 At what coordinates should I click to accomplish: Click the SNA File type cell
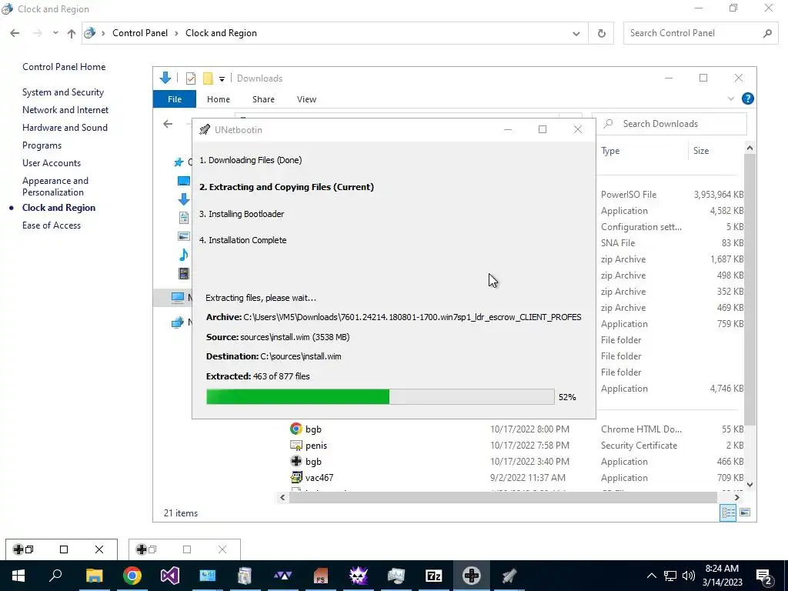click(618, 242)
